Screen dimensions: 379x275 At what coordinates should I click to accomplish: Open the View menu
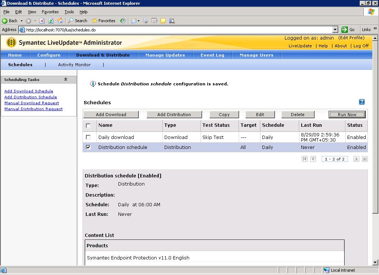pos(32,12)
